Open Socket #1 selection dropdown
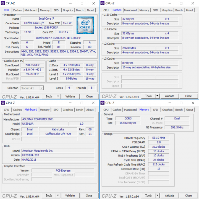This screenshot has width=199, height=199. pyautogui.click(x=32, y=88)
